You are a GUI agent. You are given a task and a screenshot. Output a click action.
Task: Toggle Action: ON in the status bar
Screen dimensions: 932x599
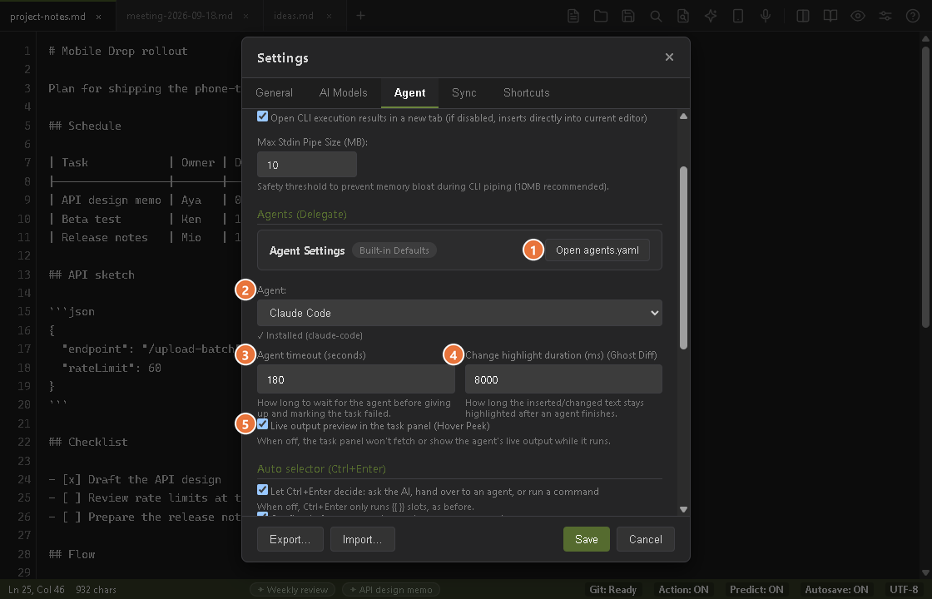click(x=683, y=590)
